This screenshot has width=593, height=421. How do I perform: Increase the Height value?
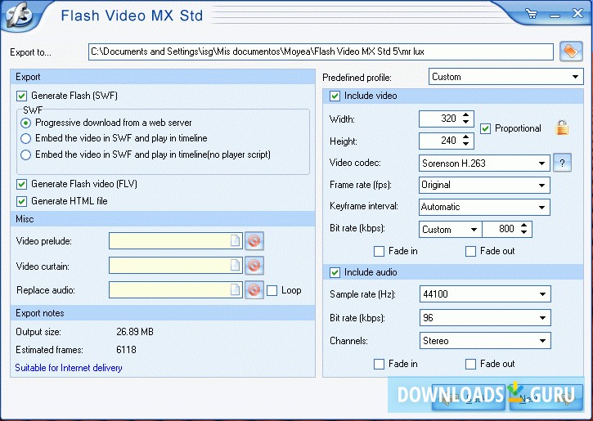coord(466,137)
